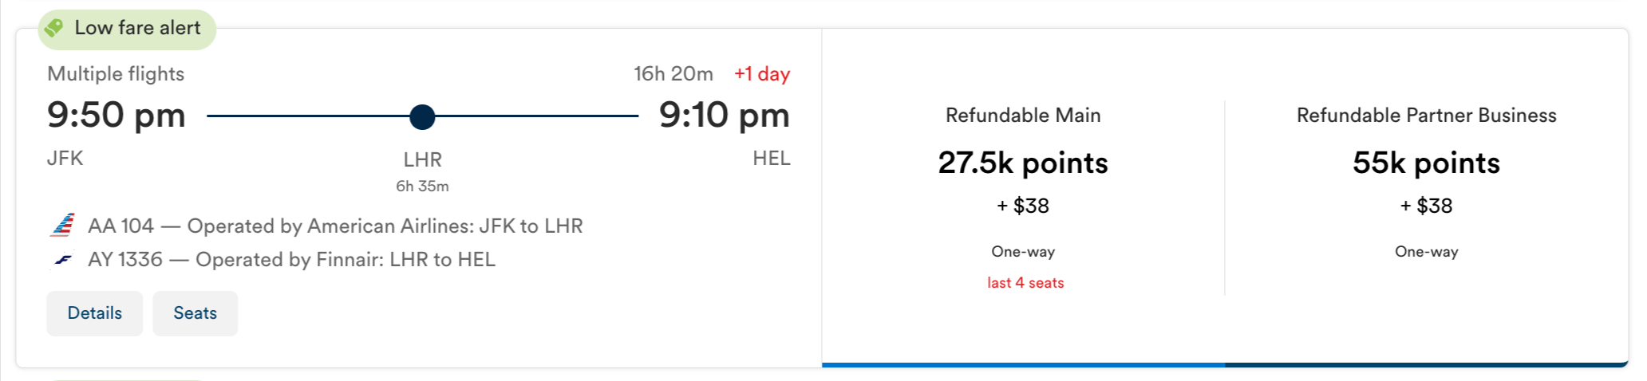The width and height of the screenshot is (1647, 381).
Task: Choose the 55k points fare price
Action: [x=1426, y=163]
